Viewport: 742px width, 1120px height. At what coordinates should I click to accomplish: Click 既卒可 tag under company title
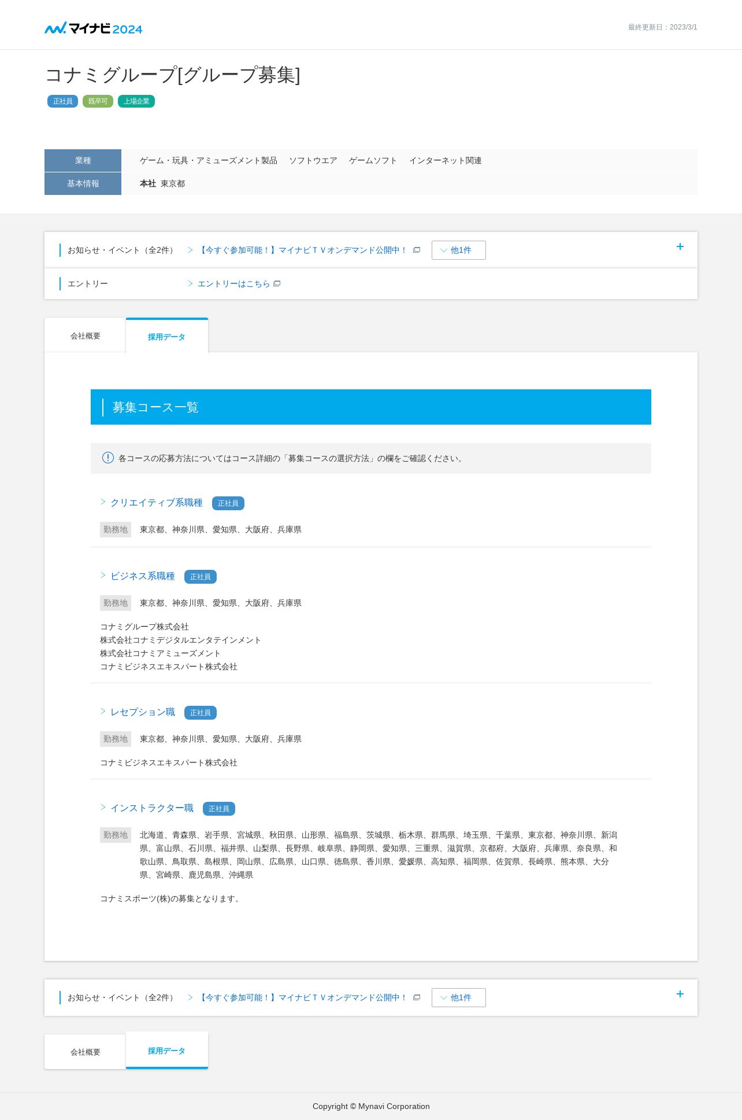click(x=98, y=101)
